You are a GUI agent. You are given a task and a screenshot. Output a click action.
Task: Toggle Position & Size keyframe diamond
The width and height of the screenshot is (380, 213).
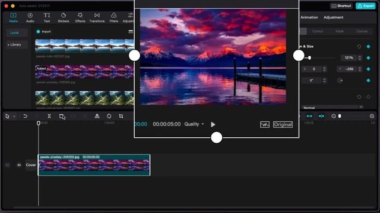click(368, 47)
